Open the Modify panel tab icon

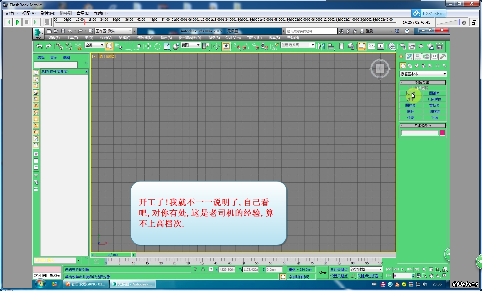[x=409, y=57]
